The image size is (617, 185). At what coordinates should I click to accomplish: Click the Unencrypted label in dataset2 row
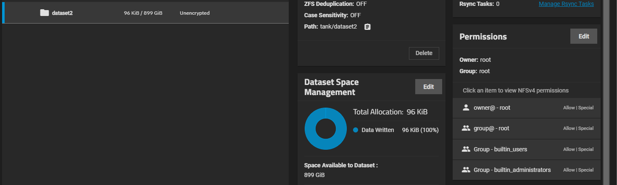(195, 13)
